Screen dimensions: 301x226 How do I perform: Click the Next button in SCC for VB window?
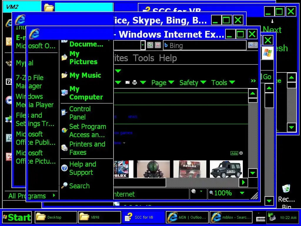point(272,30)
